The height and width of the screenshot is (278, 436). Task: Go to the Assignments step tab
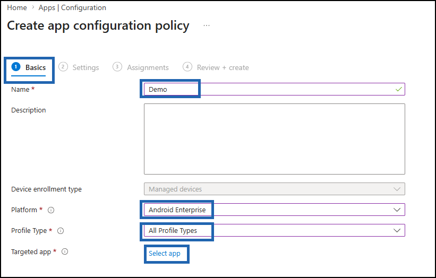click(141, 67)
